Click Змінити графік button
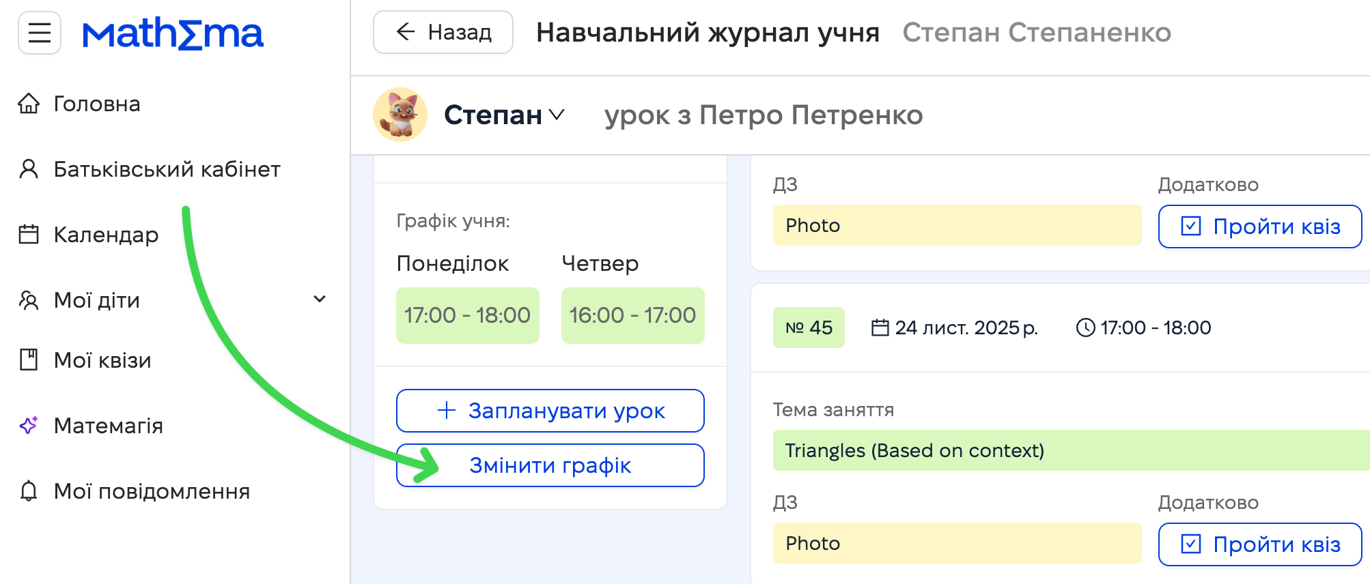 tap(550, 465)
